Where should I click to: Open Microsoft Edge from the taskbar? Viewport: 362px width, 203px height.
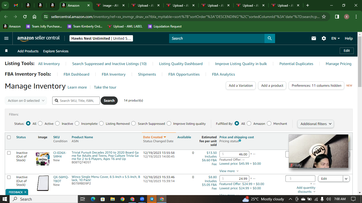93,199
